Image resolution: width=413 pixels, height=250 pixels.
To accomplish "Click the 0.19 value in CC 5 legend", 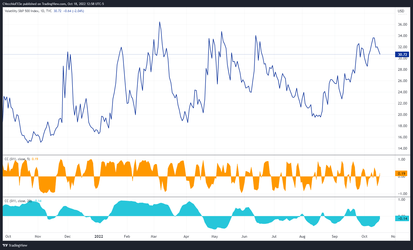I will (35, 159).
